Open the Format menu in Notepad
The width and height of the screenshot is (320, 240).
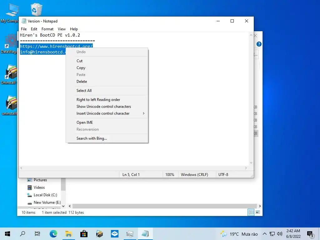point(47,29)
